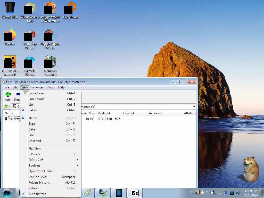264x198 pixels.
Task: Select the FakePet folder row
Action: [14, 119]
